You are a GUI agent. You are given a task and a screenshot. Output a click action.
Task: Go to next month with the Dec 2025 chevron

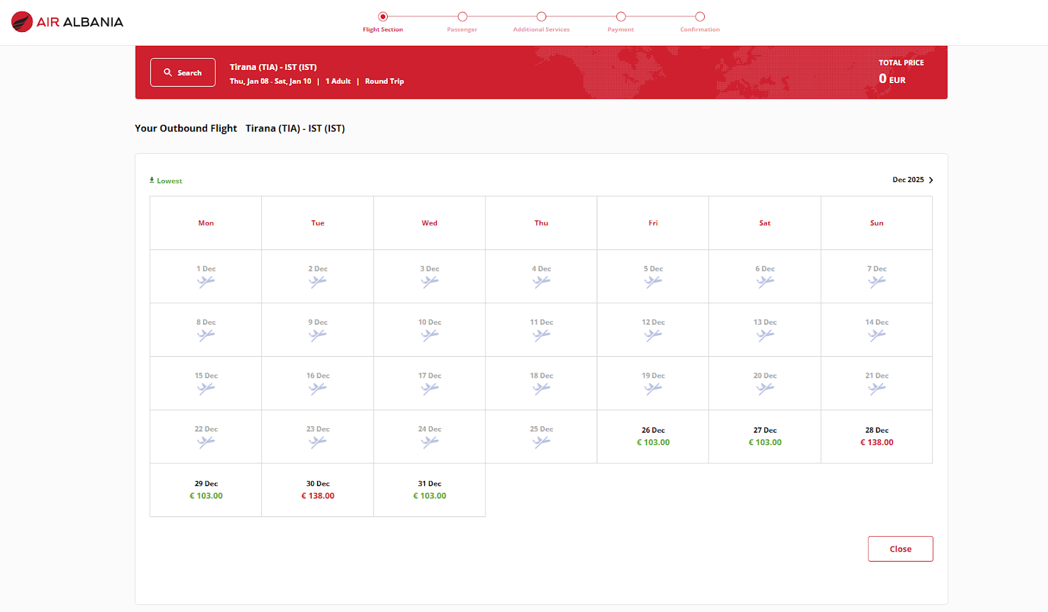point(931,180)
